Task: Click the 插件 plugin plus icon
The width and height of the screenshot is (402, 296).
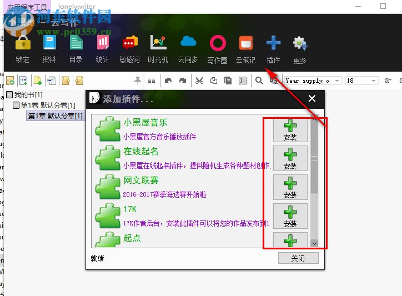Action: (273, 43)
